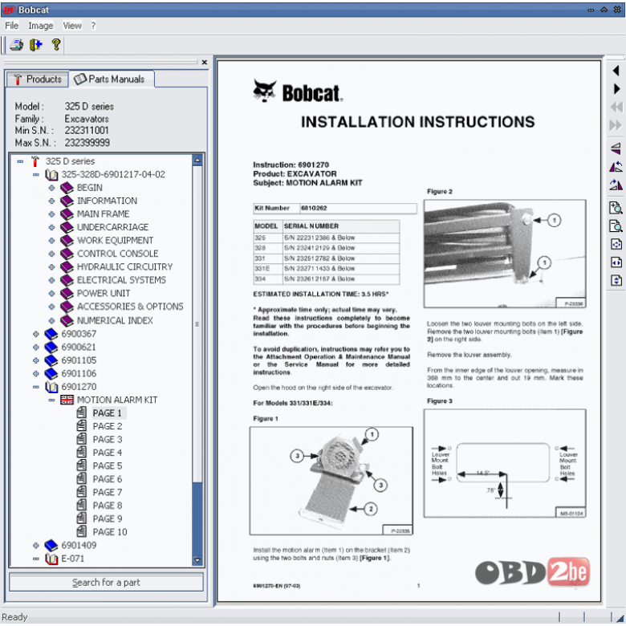Click the blue book icon beside 6900367
Image resolution: width=626 pixels, height=626 pixels.
pos(51,334)
